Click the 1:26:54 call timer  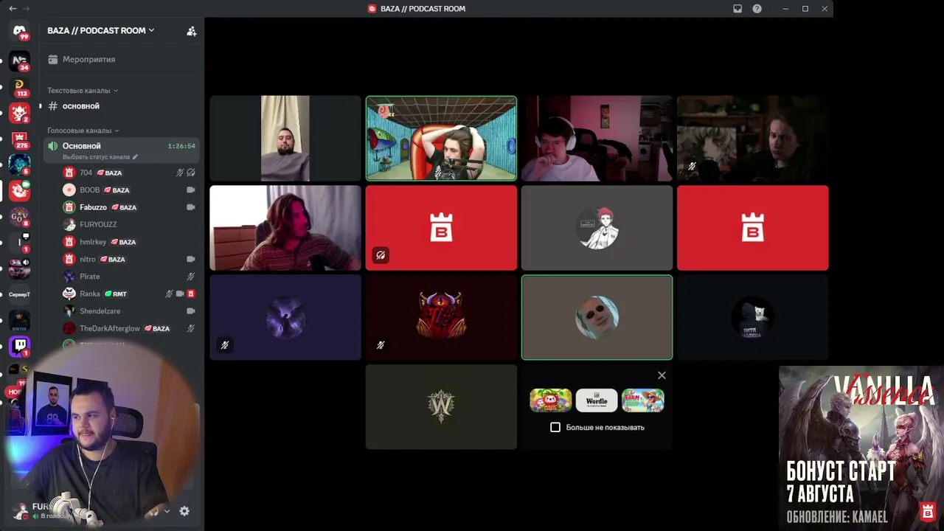click(181, 146)
